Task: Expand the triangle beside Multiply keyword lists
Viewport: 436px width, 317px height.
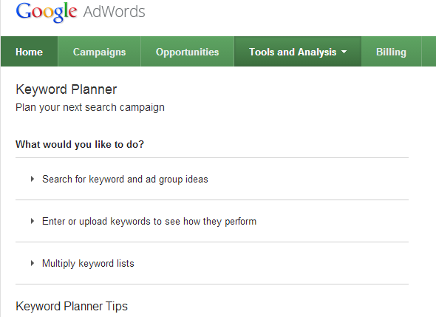Action: tap(33, 263)
